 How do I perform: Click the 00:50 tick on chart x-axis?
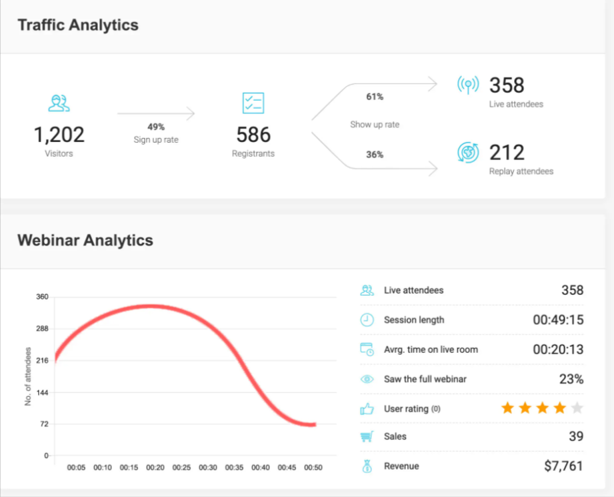click(x=313, y=468)
